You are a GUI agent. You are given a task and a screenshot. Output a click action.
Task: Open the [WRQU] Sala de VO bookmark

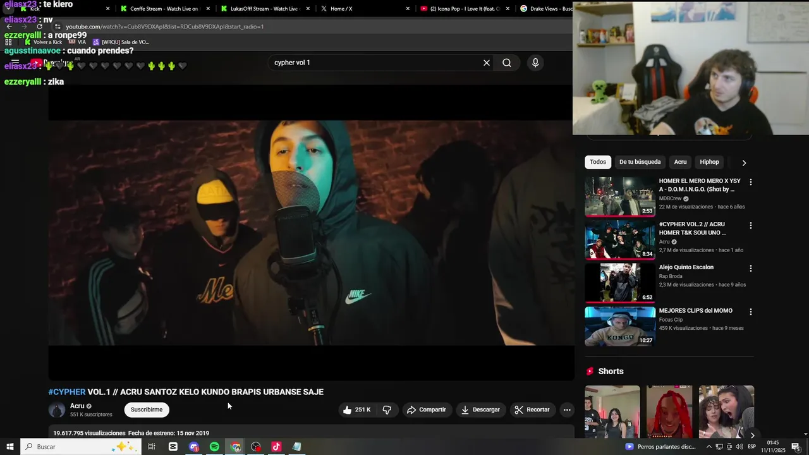(121, 42)
